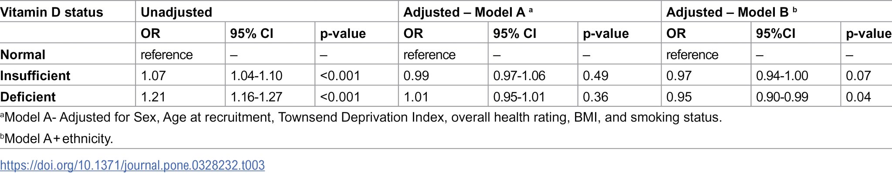Select the Normal row label
Viewport: 892px width, 173px height.
(23, 54)
